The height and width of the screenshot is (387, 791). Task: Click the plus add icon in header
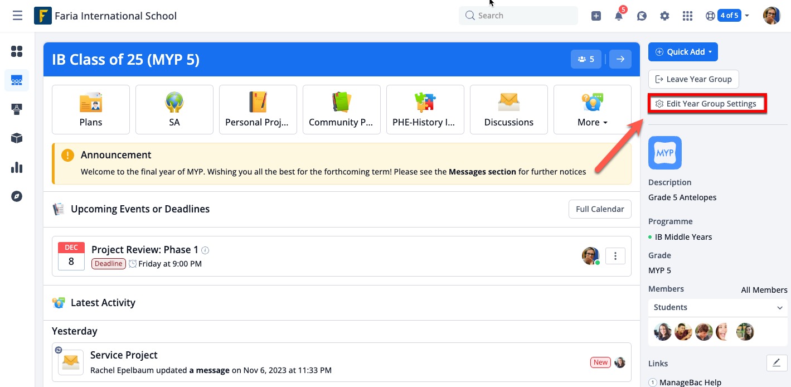pyautogui.click(x=596, y=16)
